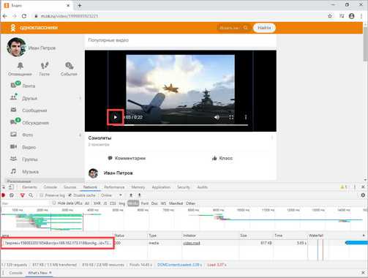Open Друзья in the sidebar

point(29,98)
